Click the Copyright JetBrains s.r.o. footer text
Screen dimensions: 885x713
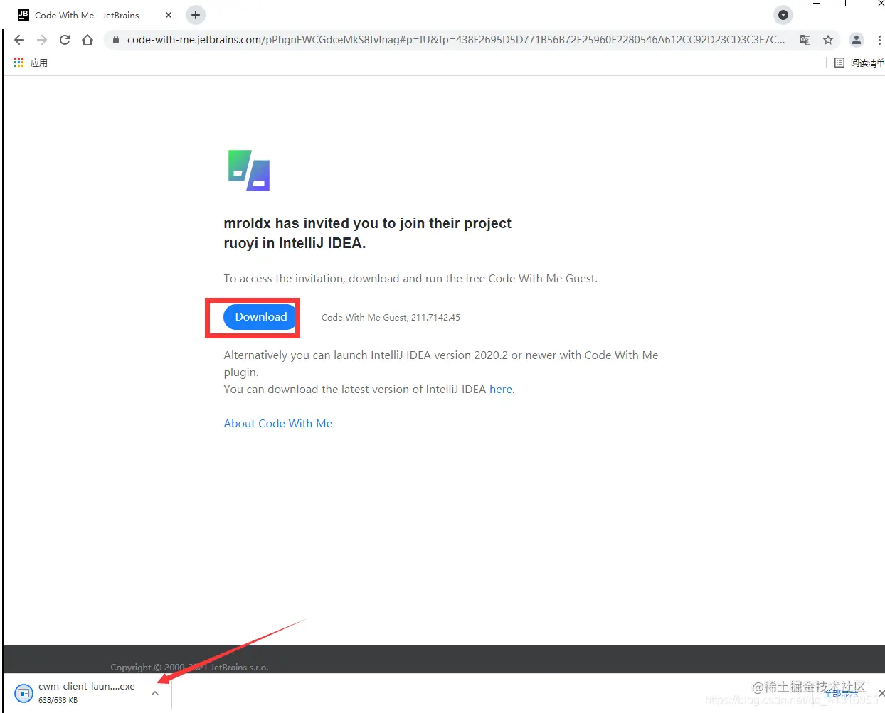pyautogui.click(x=189, y=668)
